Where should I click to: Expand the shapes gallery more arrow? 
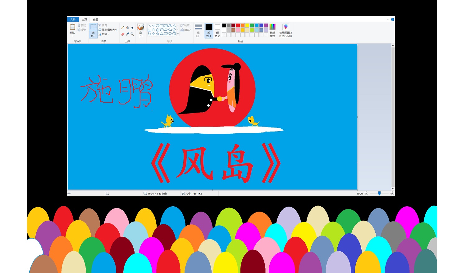[x=178, y=34]
